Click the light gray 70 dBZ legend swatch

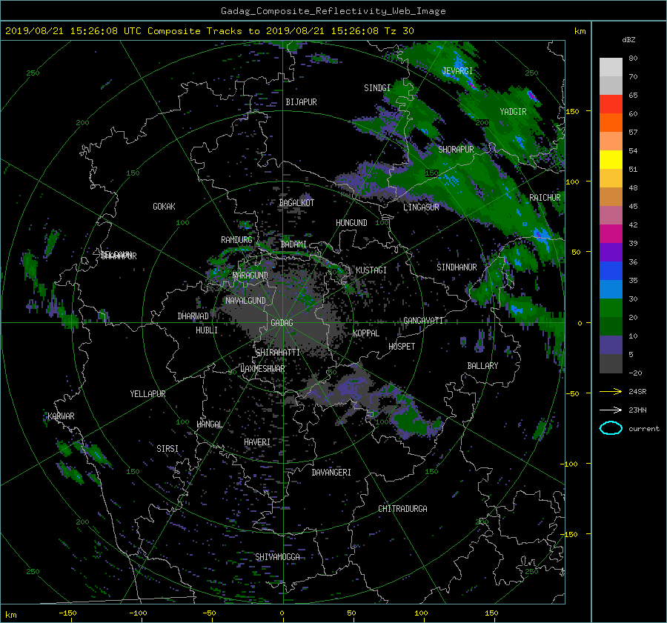(611, 67)
